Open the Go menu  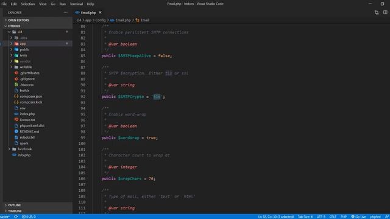tap(53, 4)
